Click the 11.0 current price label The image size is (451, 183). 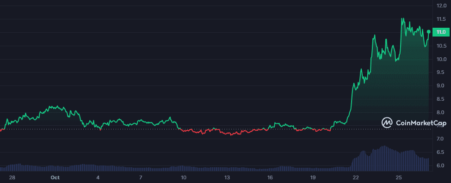coord(441,32)
